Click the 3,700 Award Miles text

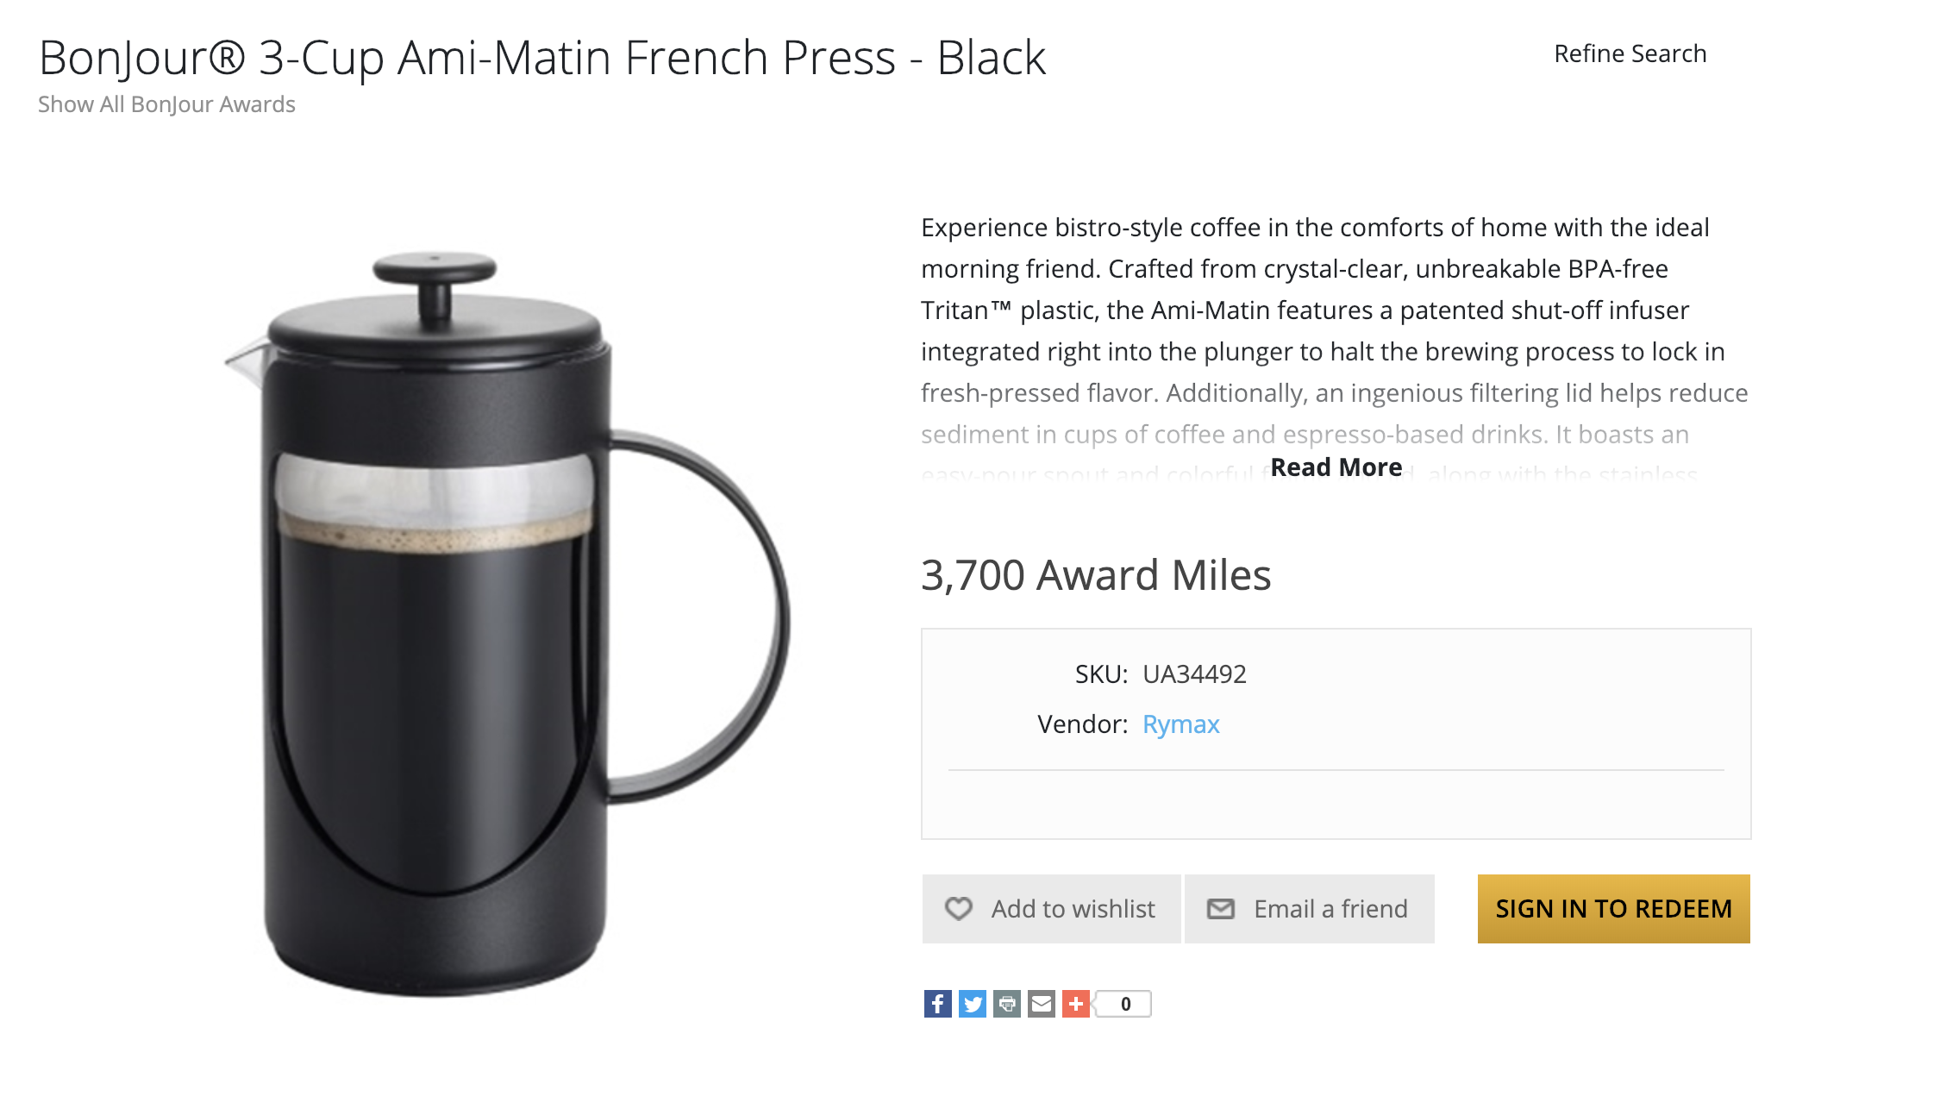[x=1096, y=575]
